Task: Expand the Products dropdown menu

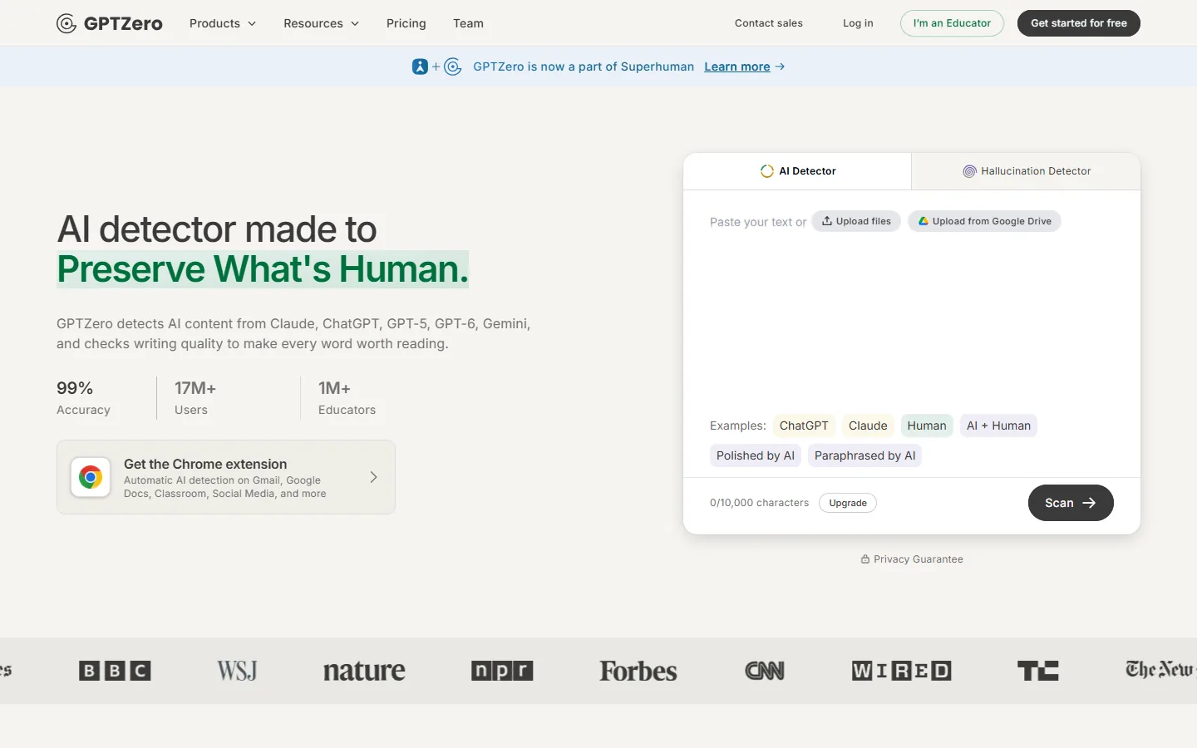Action: click(x=223, y=23)
